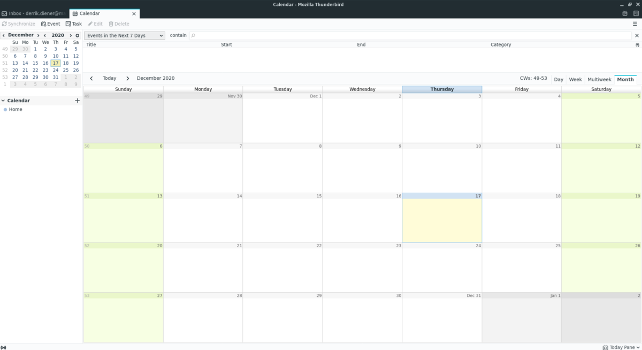This screenshot has width=642, height=350.
Task: Select Thursday 17 cell in month grid
Action: [442, 218]
